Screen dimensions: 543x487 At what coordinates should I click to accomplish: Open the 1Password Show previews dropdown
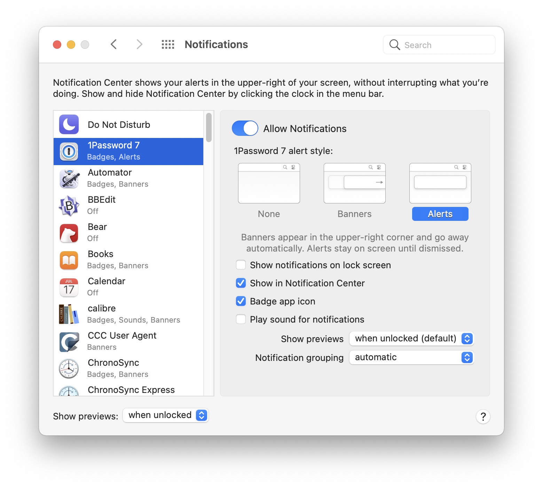[x=411, y=339]
